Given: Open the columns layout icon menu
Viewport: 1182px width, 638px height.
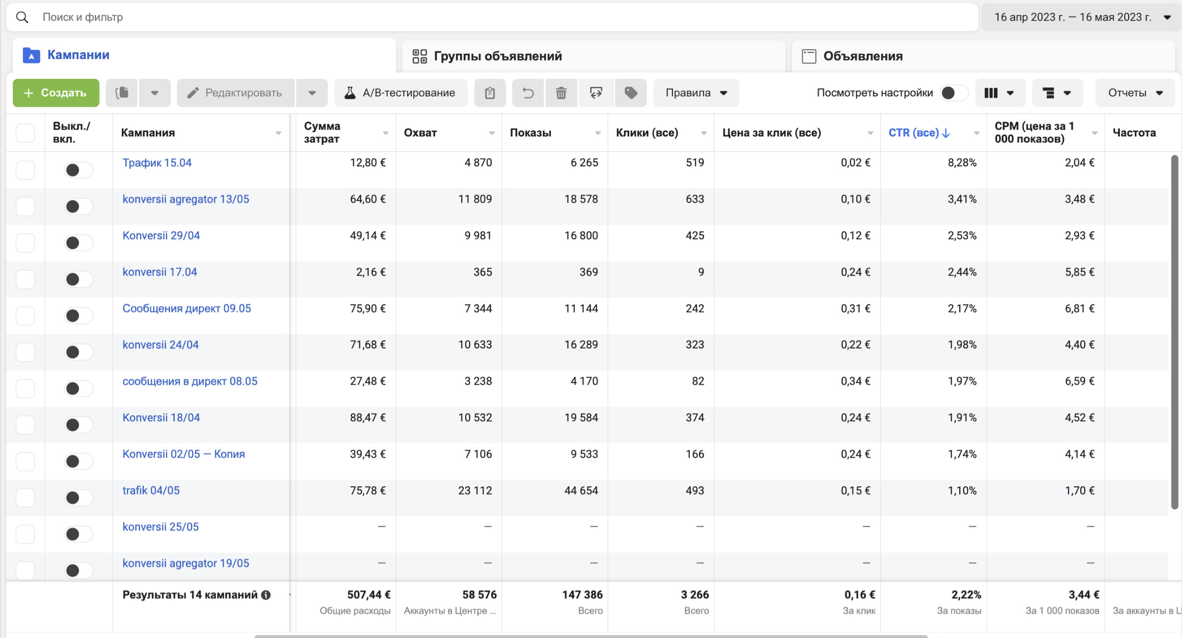Looking at the screenshot, I should pos(1000,93).
